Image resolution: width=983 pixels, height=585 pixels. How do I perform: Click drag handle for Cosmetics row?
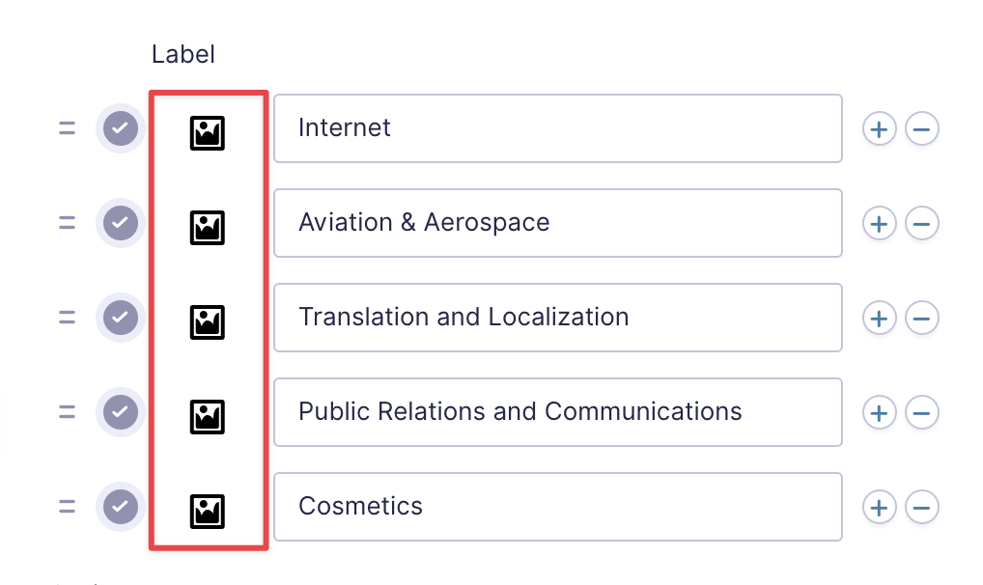pos(67,507)
